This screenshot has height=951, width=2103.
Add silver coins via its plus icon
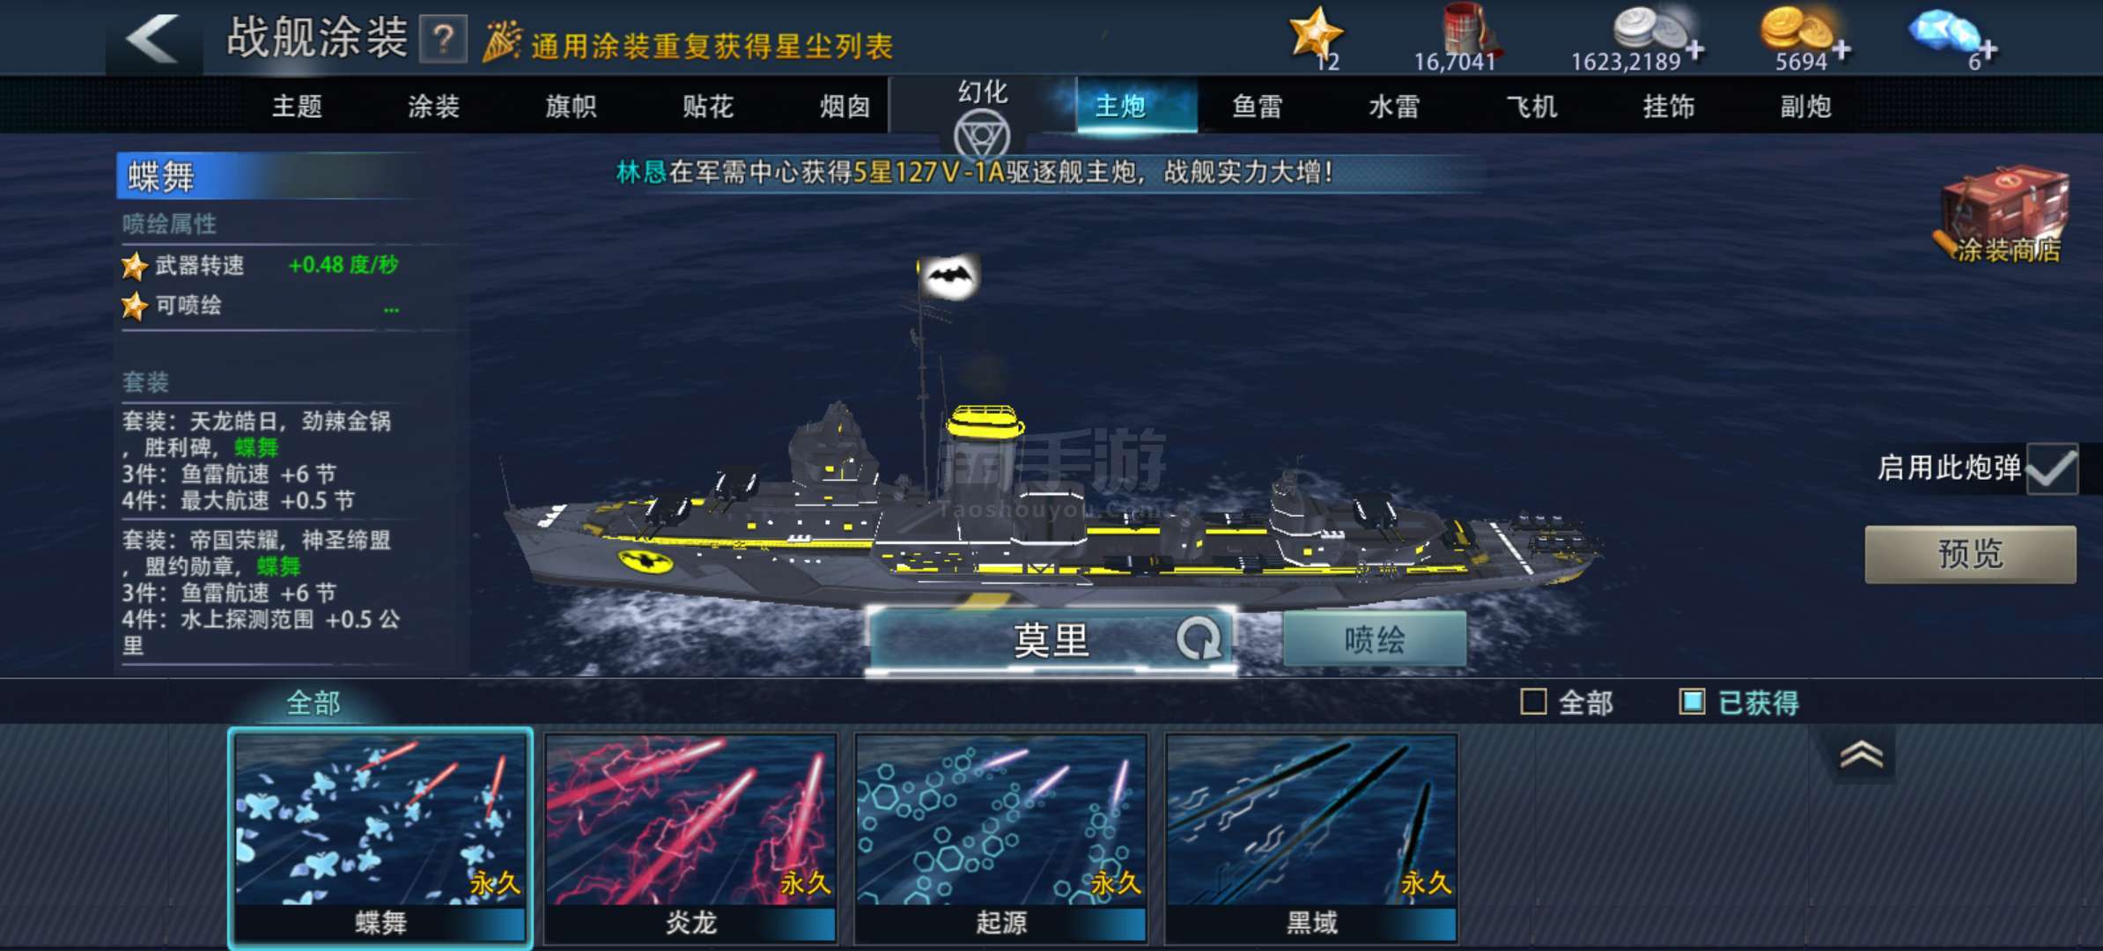pyautogui.click(x=1694, y=49)
